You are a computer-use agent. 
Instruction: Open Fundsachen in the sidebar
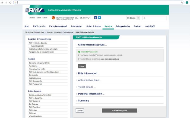coord(33,66)
